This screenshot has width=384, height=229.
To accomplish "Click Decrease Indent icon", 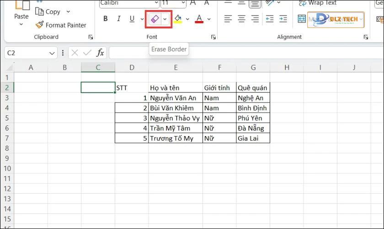I will tap(270, 19).
